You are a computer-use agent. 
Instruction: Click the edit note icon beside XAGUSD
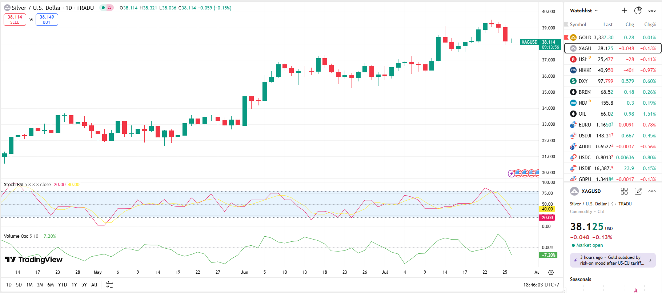[638, 191]
